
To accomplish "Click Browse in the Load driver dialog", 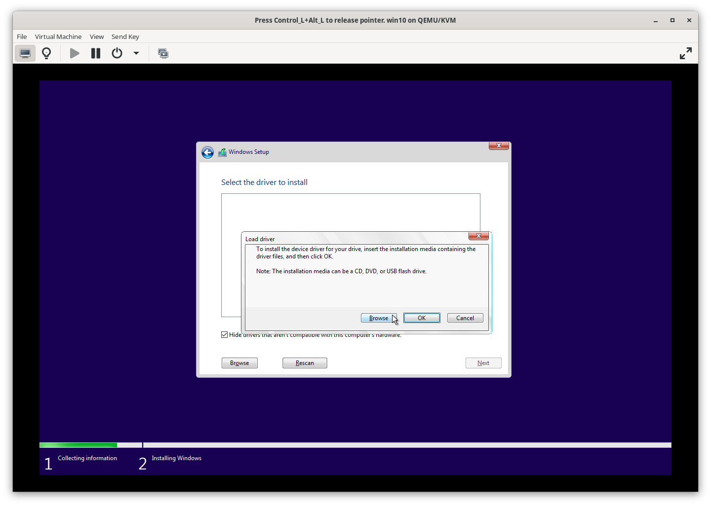I will pyautogui.click(x=379, y=318).
